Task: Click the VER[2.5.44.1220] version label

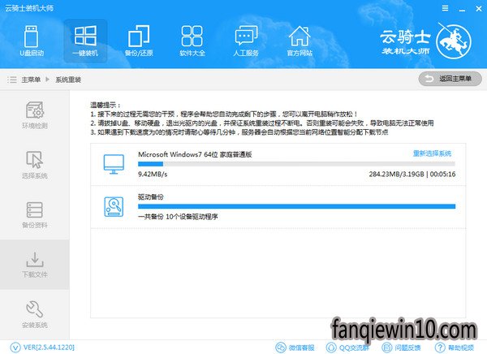Action: [49, 348]
